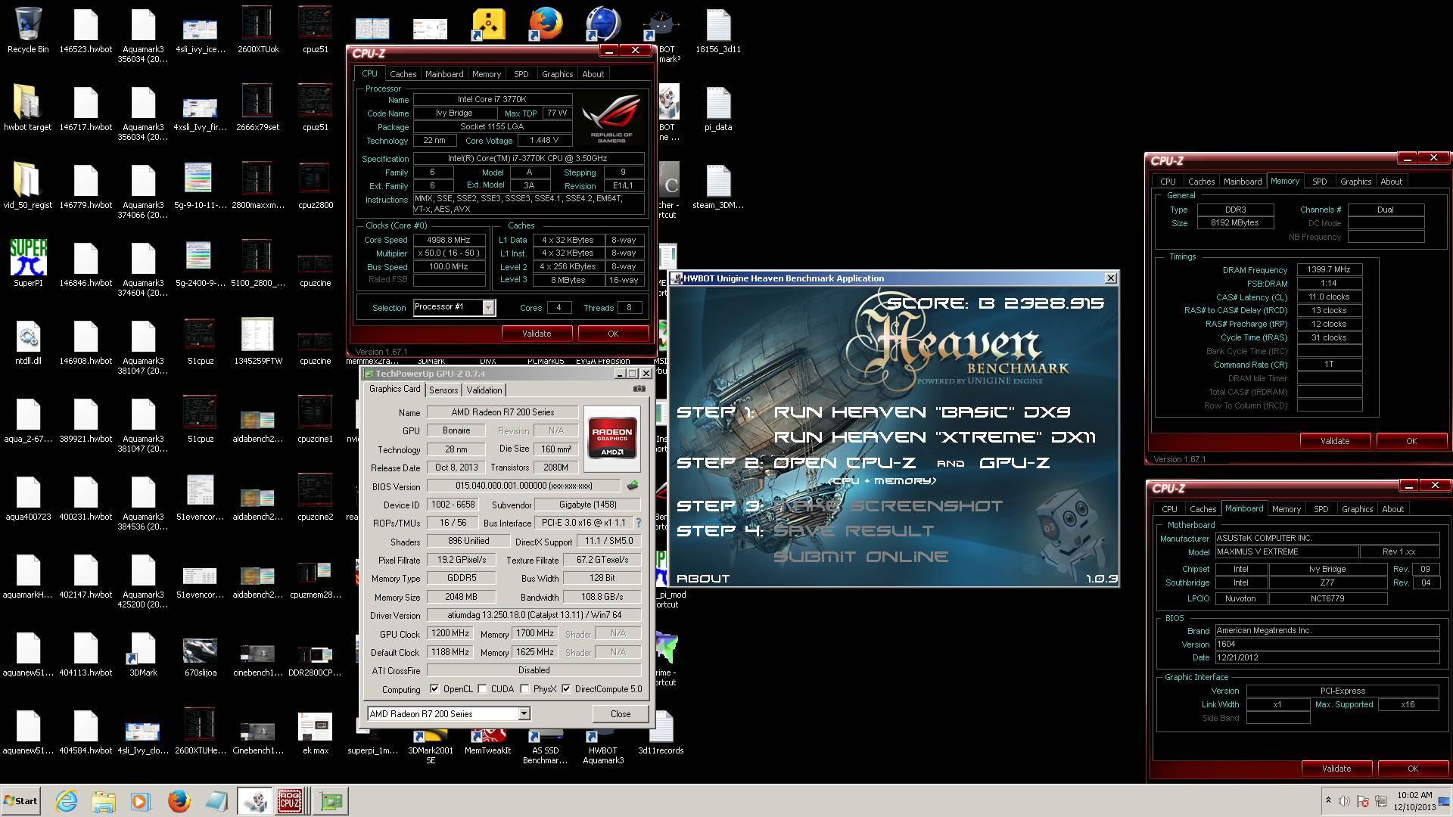Open the 3DMark desktop shortcut
1453x817 pixels.
pos(143,652)
